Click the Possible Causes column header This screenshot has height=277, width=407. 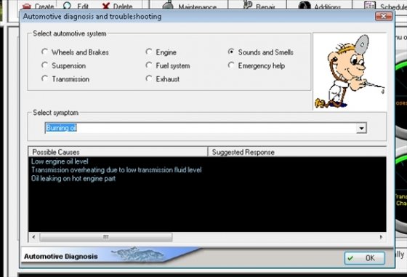point(118,152)
